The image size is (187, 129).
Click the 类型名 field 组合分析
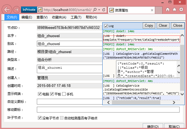[x=70, y=60]
